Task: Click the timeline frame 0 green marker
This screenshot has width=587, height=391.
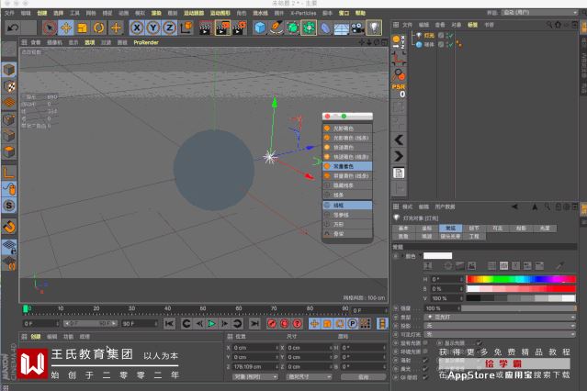Action: [x=26, y=308]
